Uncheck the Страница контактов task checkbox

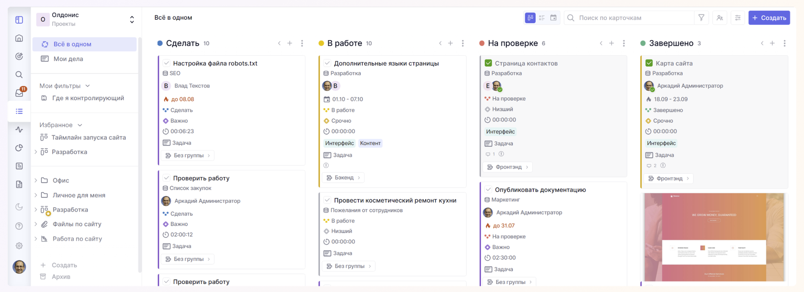point(488,63)
